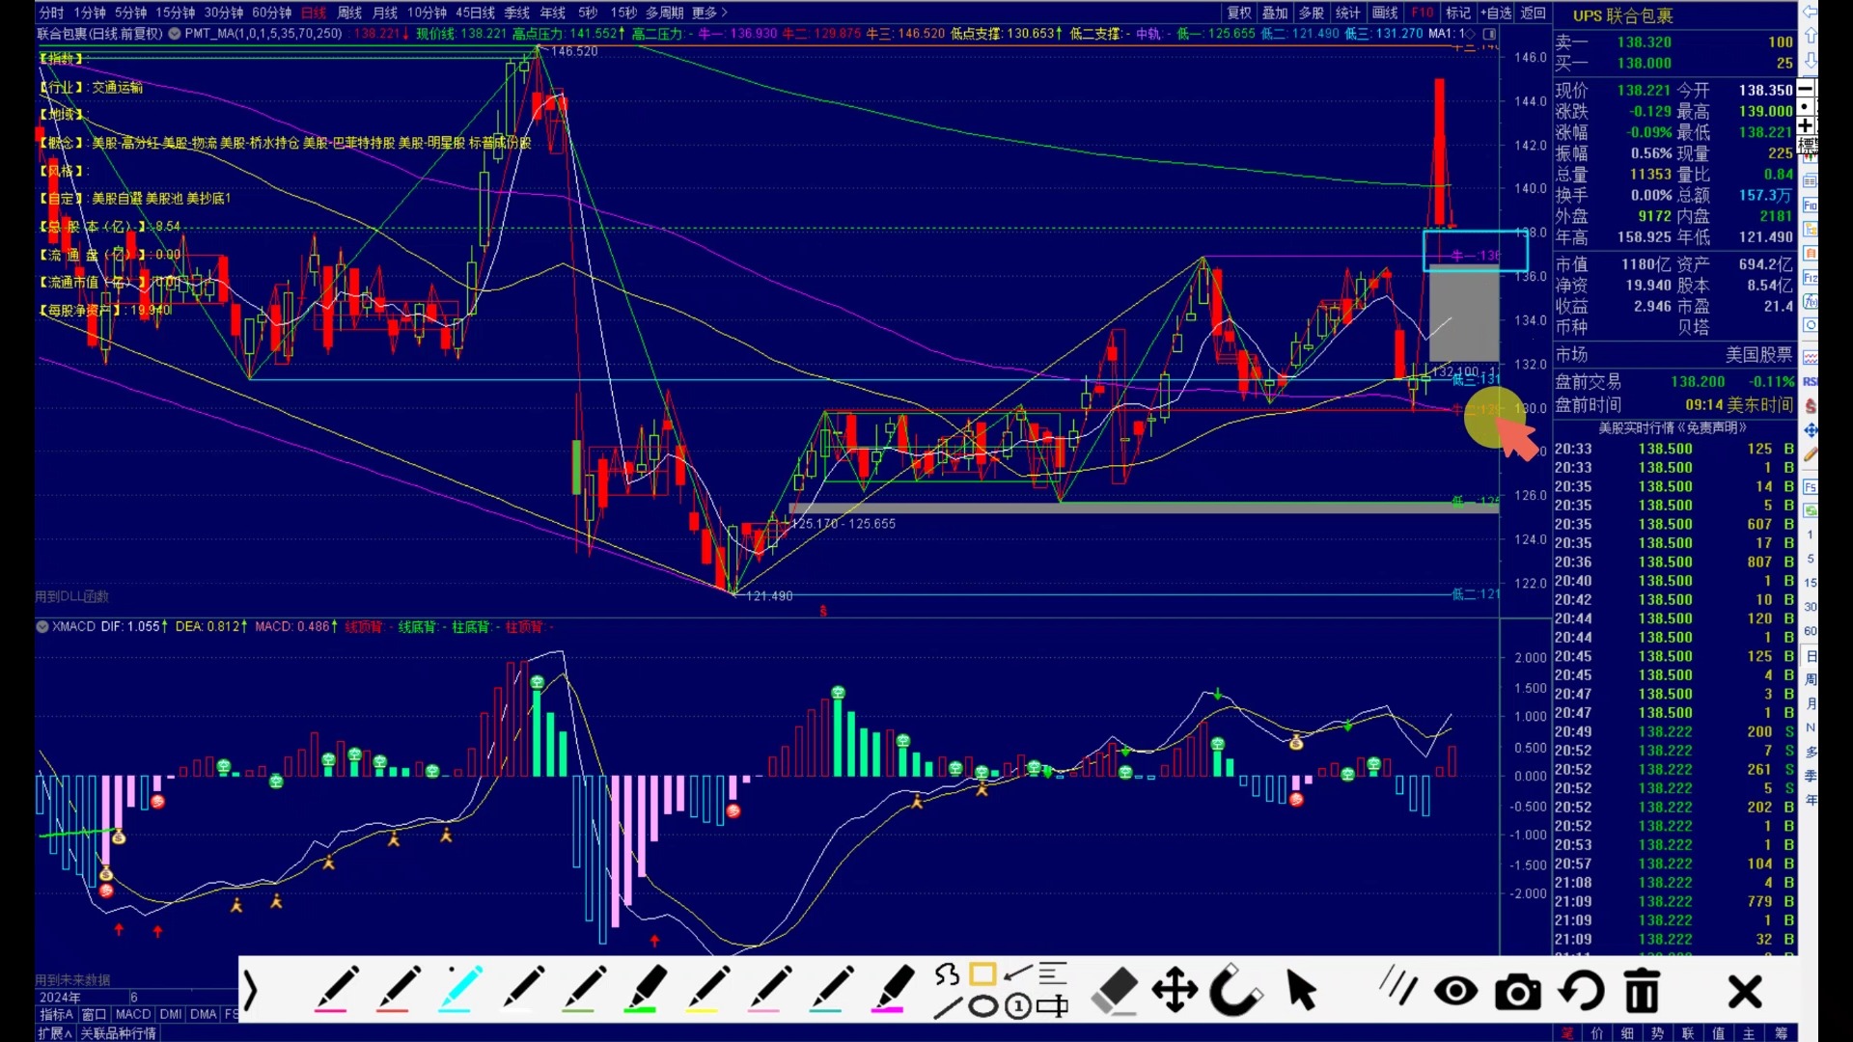The image size is (1853, 1042).
Task: Open 指标A indicator group
Action: (x=56, y=1014)
